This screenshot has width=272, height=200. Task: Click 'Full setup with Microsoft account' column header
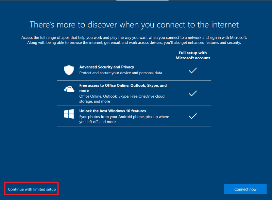(193, 55)
